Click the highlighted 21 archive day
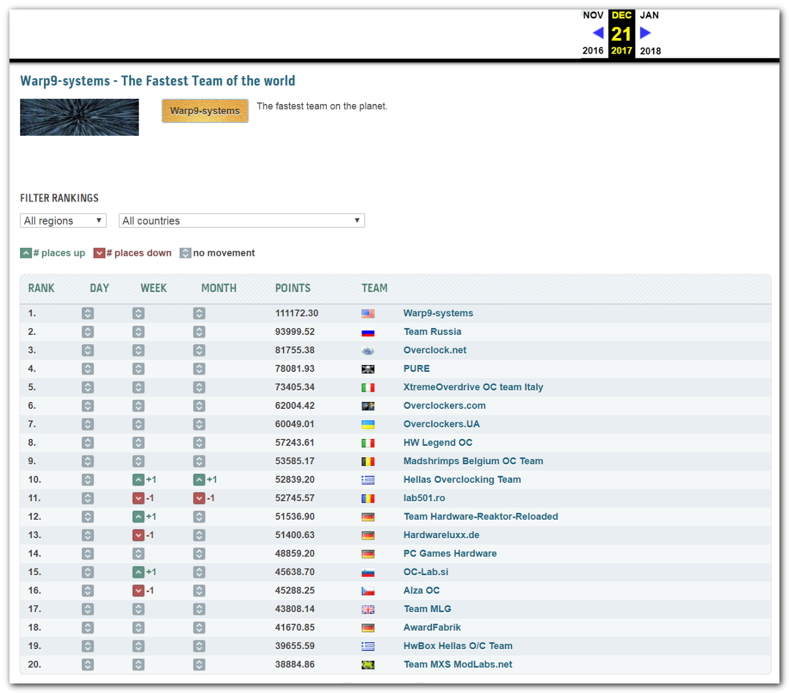The height and width of the screenshot is (693, 789). 621,34
